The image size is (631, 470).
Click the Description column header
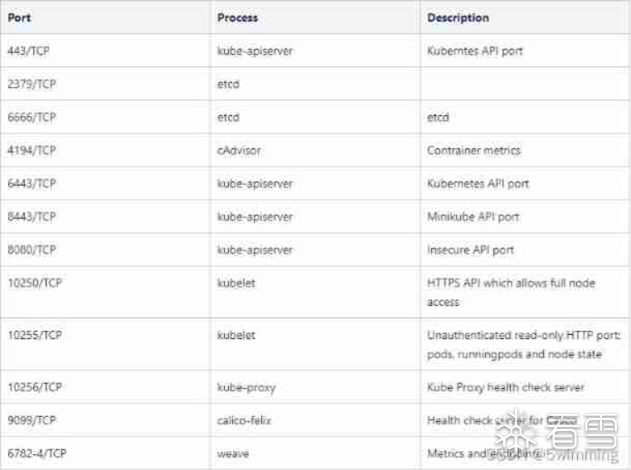tap(458, 17)
